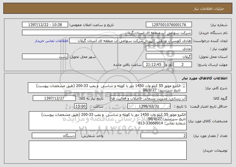
Task: Select the goods group field آب رسانی؛ مدیریت پسماند
Action: click(x=148, y=98)
